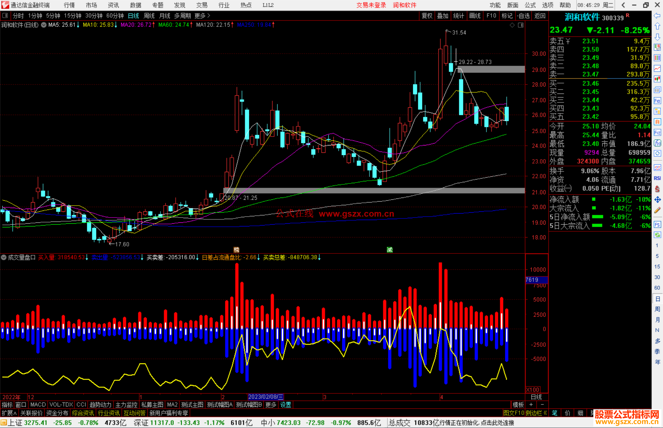
Task: Toggle the panel layout icon at chart top-right
Action: [x=521, y=25]
